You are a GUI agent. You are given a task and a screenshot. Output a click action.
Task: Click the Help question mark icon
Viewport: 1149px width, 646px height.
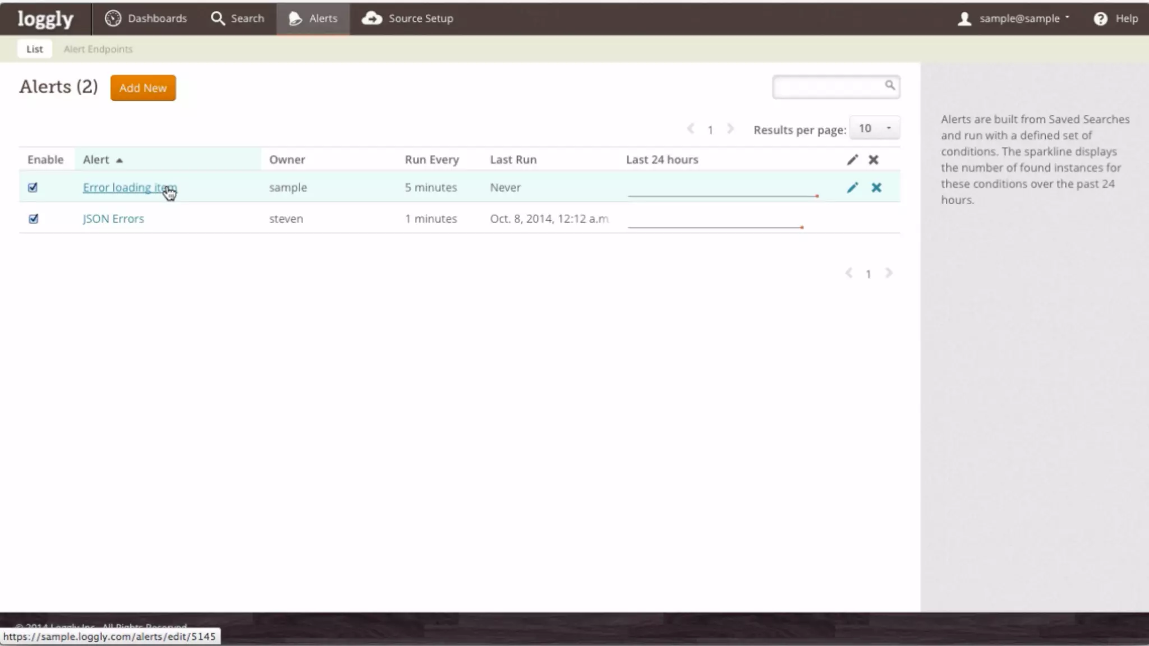1100,19
